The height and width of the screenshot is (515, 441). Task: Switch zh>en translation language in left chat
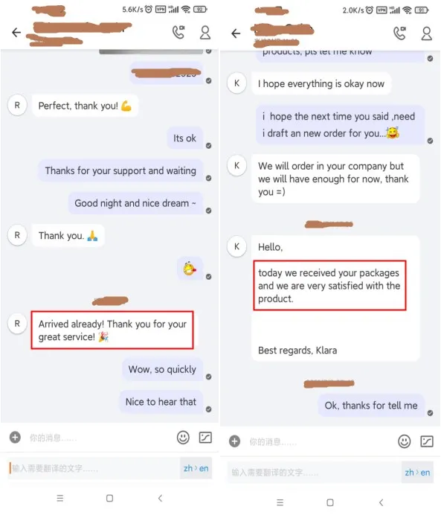coord(196,468)
